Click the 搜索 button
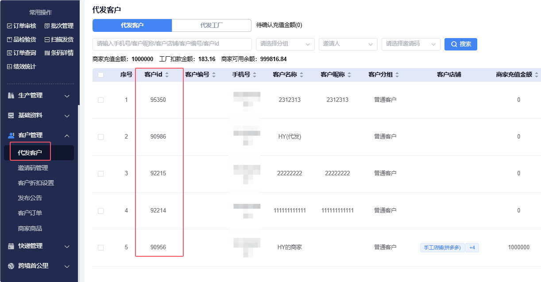Image resolution: width=541 pixels, height=282 pixels. (461, 44)
